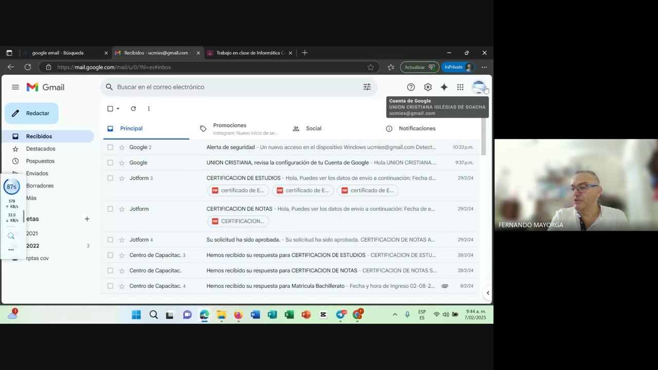Click the Redactar compose button
The width and height of the screenshot is (658, 370).
(x=32, y=114)
